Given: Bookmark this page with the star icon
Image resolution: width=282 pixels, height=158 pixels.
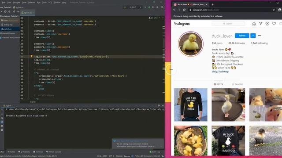Looking at the screenshot, I should (x=274, y=10).
